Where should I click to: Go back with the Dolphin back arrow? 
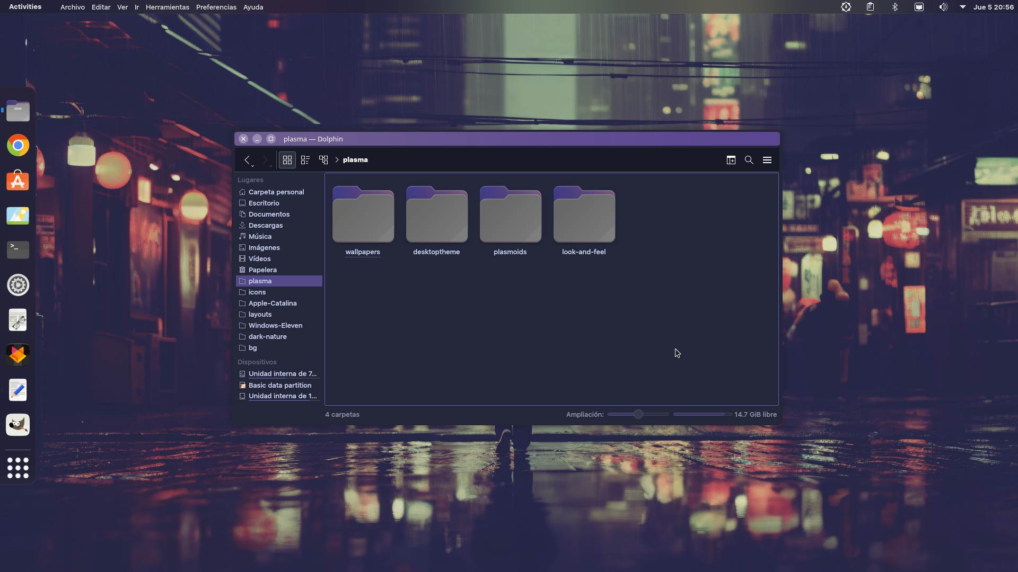click(247, 160)
